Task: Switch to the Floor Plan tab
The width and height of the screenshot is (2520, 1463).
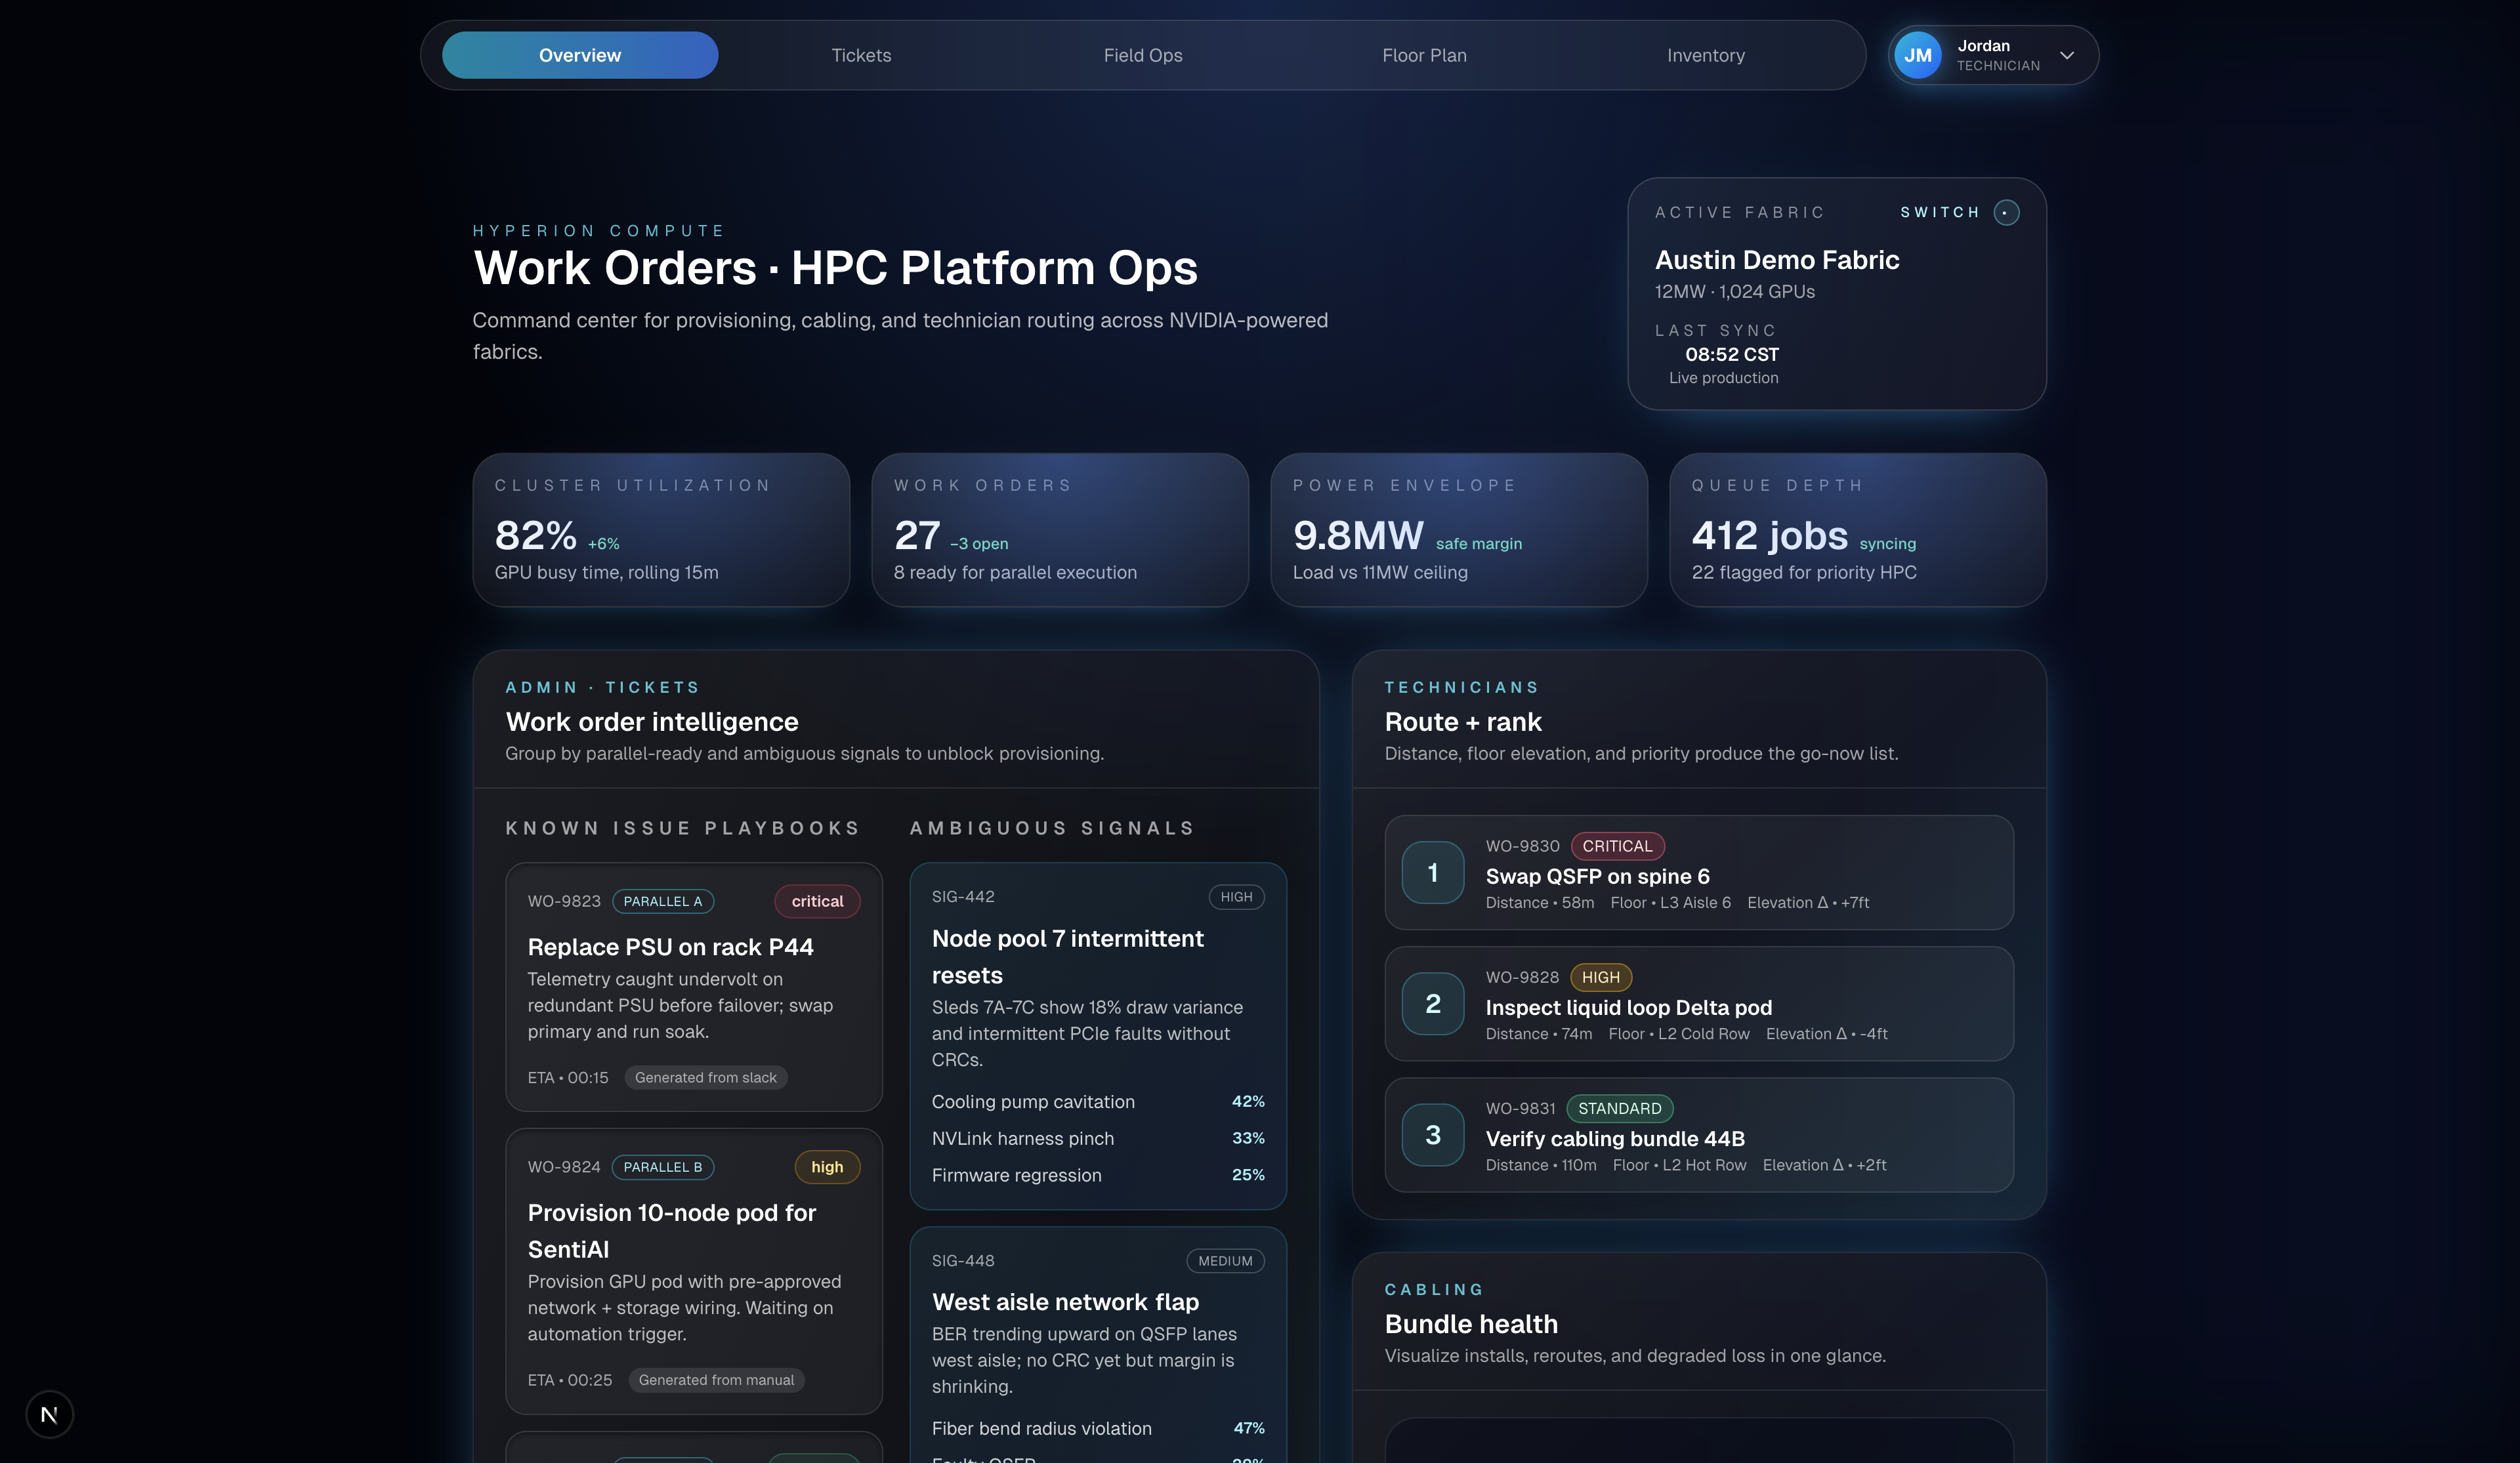Action: tap(1424, 55)
